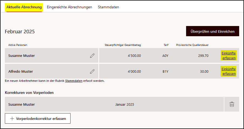Screen dimensions: 244x129
Task: Click the 4'000.00 taxable amount cell
Action: 134,72
